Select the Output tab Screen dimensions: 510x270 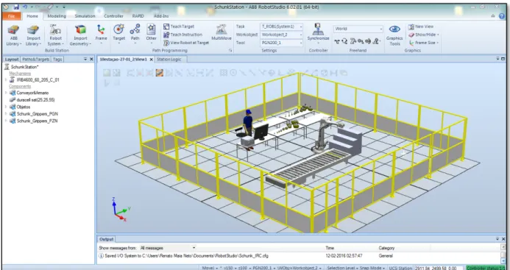106,239
